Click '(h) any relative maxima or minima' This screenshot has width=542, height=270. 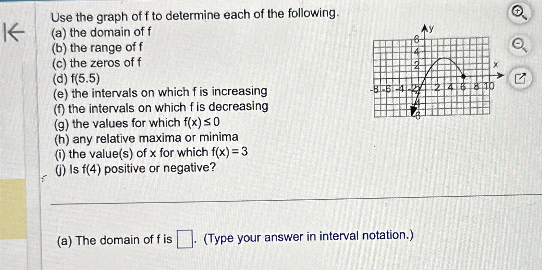tap(147, 138)
